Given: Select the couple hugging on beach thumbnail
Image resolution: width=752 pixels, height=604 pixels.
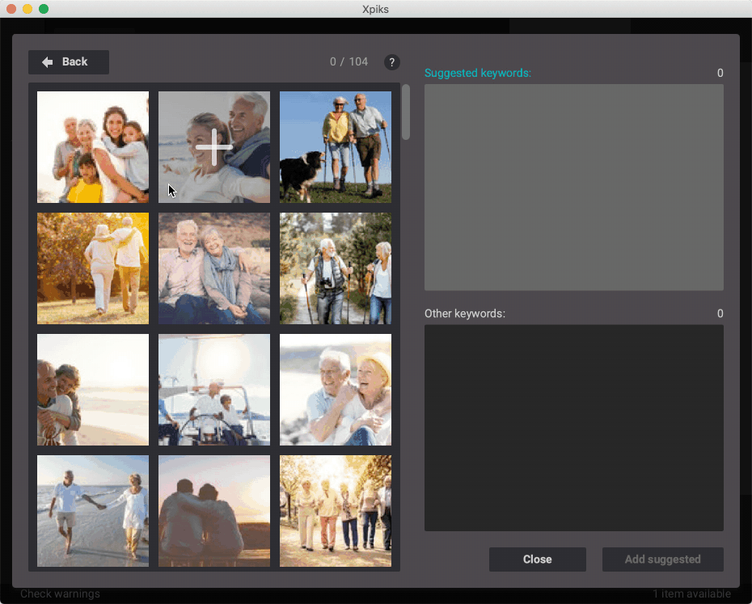Looking at the screenshot, I should 93,390.
